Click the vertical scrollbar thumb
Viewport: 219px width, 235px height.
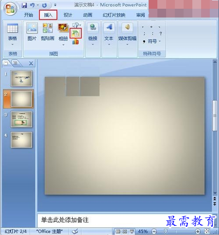pyautogui.click(x=215, y=116)
